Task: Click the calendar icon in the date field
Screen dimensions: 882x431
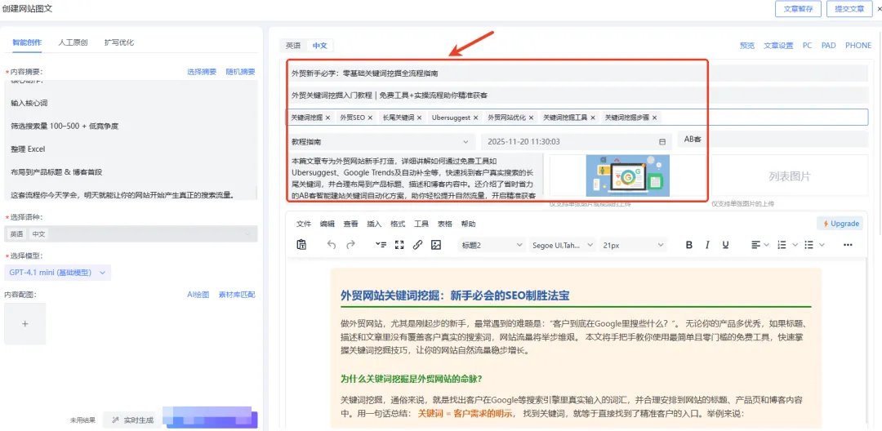Action: click(x=662, y=141)
